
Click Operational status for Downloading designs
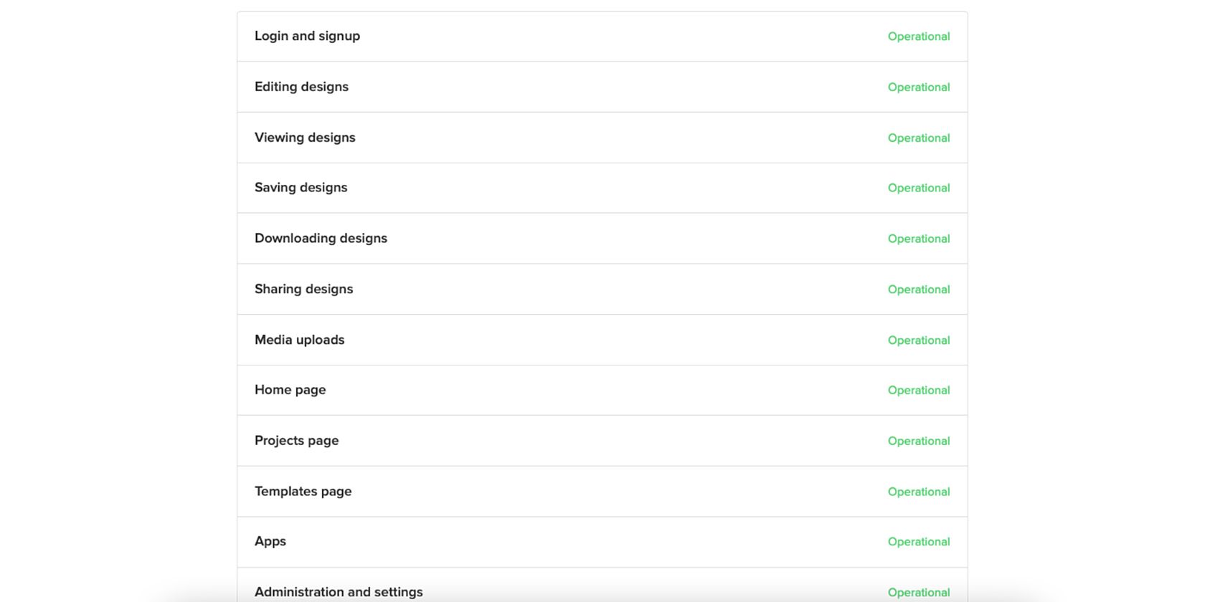point(919,239)
